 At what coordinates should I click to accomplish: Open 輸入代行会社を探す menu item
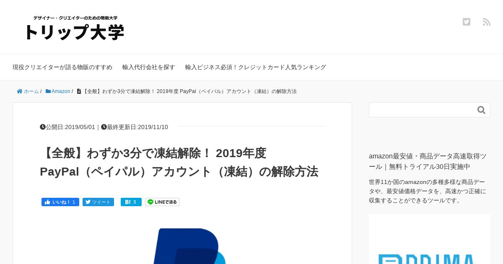click(149, 67)
